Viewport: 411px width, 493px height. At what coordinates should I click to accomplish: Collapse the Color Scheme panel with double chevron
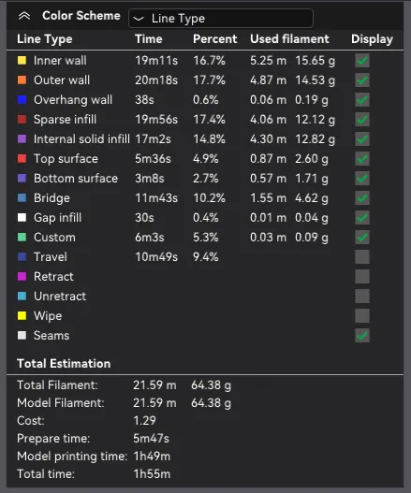tap(24, 16)
